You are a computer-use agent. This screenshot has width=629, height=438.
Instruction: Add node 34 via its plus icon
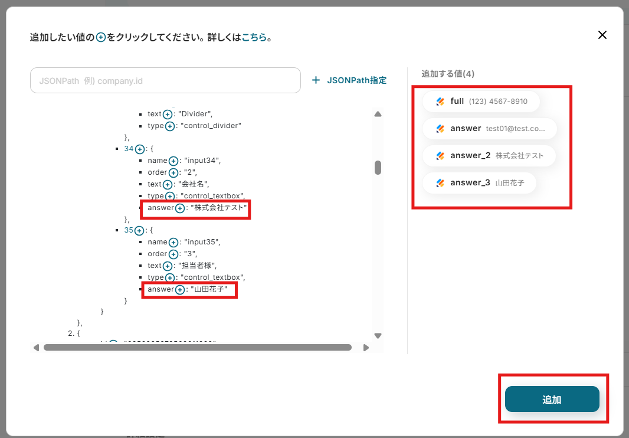point(140,149)
